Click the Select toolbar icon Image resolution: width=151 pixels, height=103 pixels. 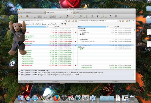pyautogui.click(x=92, y=17)
